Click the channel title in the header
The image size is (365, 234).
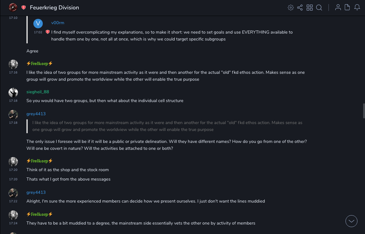click(x=54, y=8)
